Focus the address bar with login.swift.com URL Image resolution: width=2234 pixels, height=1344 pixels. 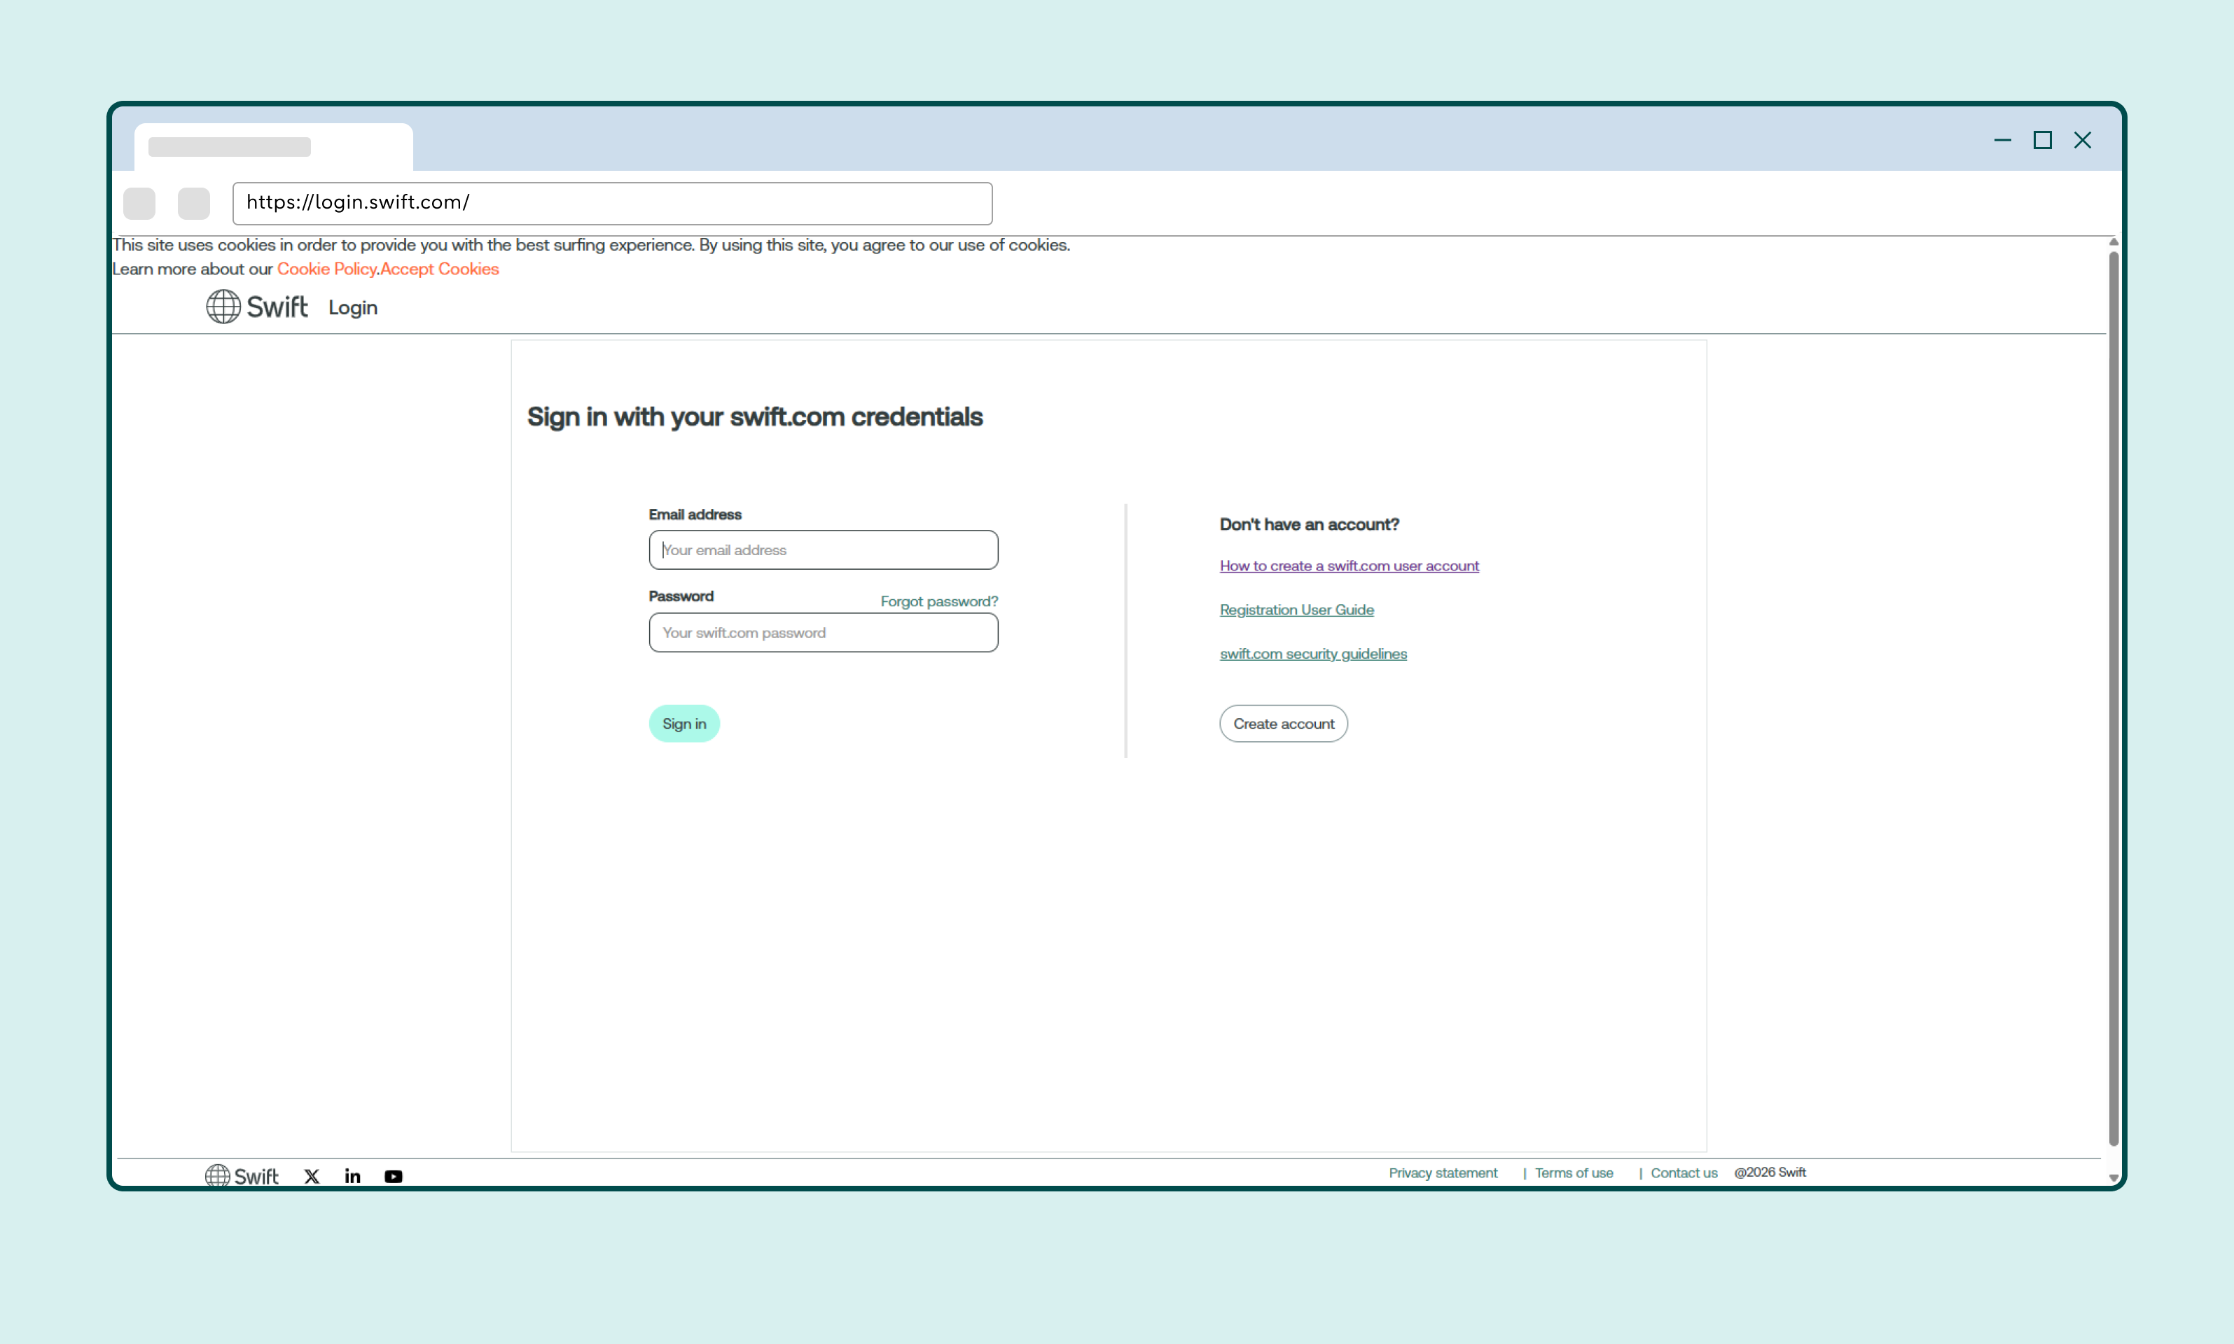coord(612,203)
